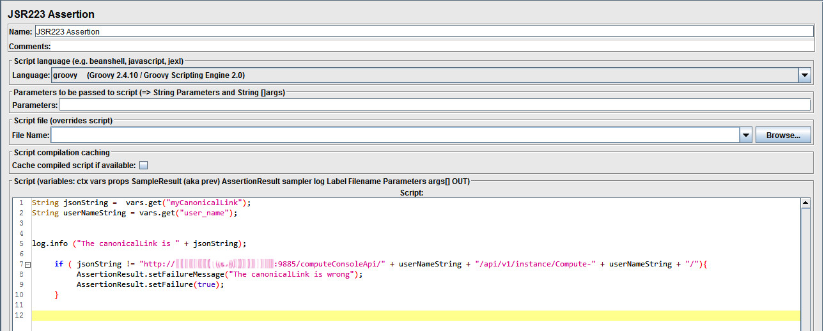Click the log.info statement on line 5

coord(139,243)
